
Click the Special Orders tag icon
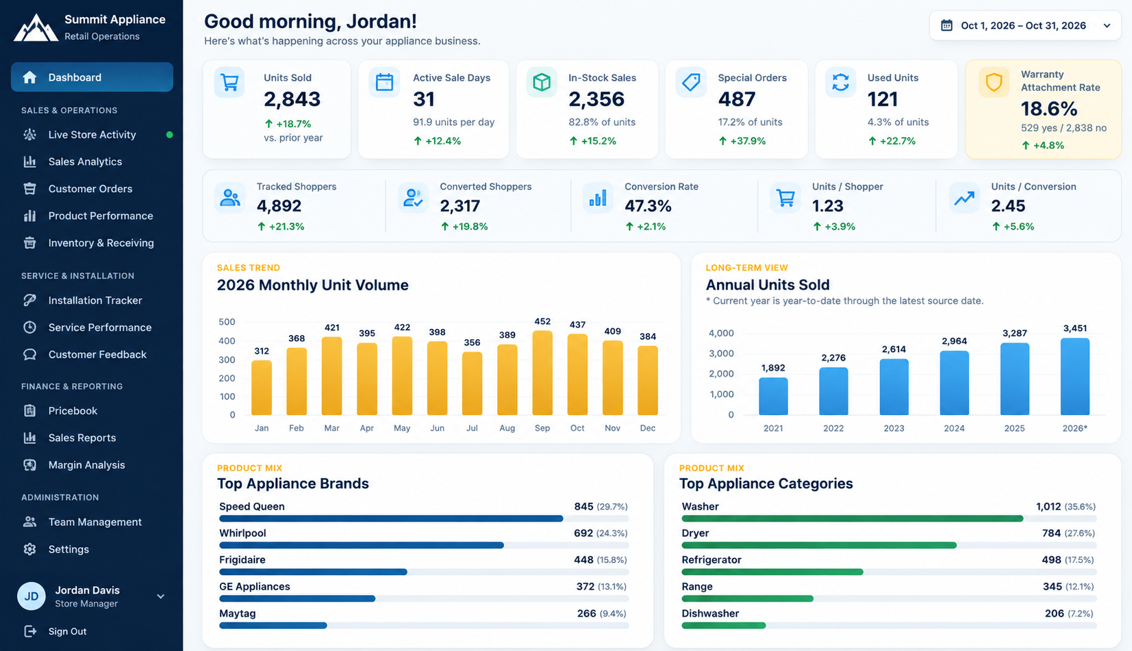tap(691, 83)
